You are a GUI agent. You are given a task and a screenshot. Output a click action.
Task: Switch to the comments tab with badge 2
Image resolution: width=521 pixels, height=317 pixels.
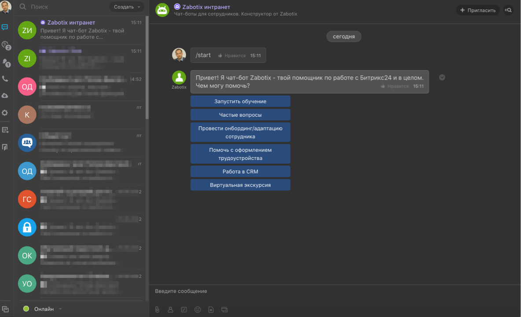tap(5, 44)
